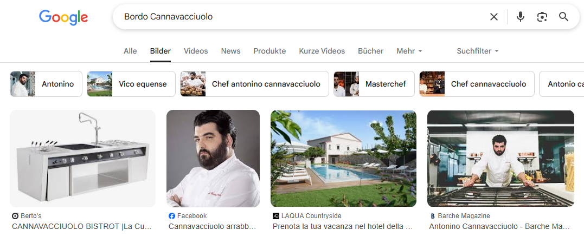
Task: Click the Barche Magazine favicon
Action: coord(432,216)
